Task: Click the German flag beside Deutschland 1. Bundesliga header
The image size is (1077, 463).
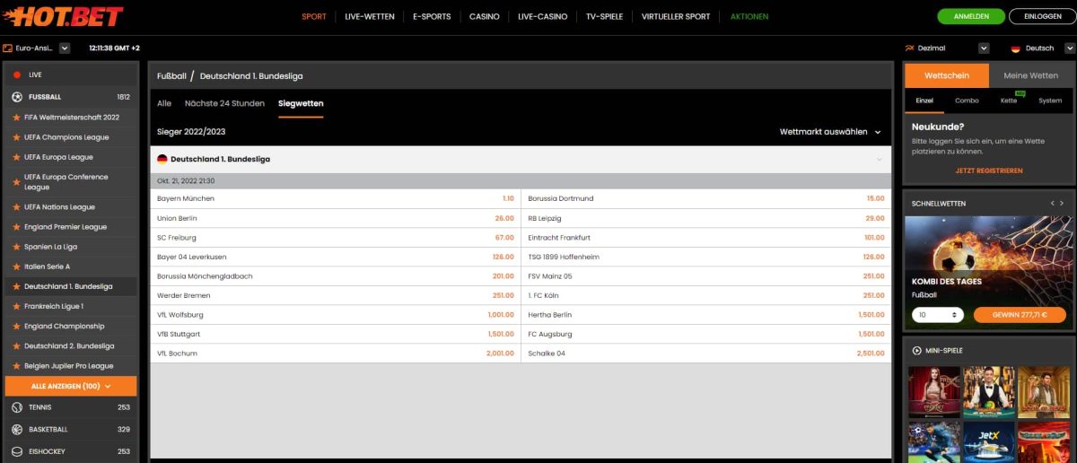Action: pyautogui.click(x=162, y=159)
